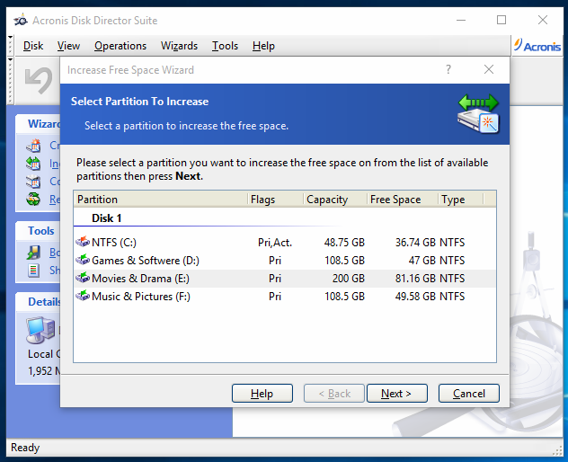Click the Acronis logo in menu bar
The width and height of the screenshot is (568, 462).
pyautogui.click(x=537, y=46)
